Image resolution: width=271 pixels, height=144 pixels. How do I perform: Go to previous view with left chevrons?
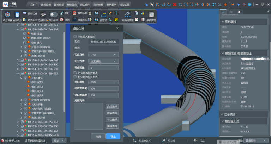pos(203,5)
